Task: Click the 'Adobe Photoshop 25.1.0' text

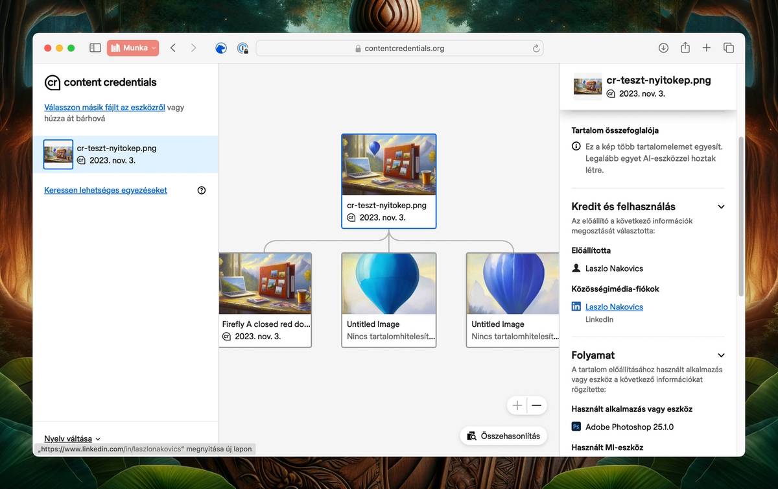Action: coord(630,427)
